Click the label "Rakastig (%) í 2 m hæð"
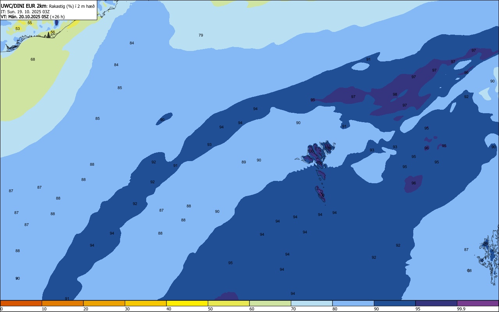This screenshot has height=312, width=499. point(72,6)
